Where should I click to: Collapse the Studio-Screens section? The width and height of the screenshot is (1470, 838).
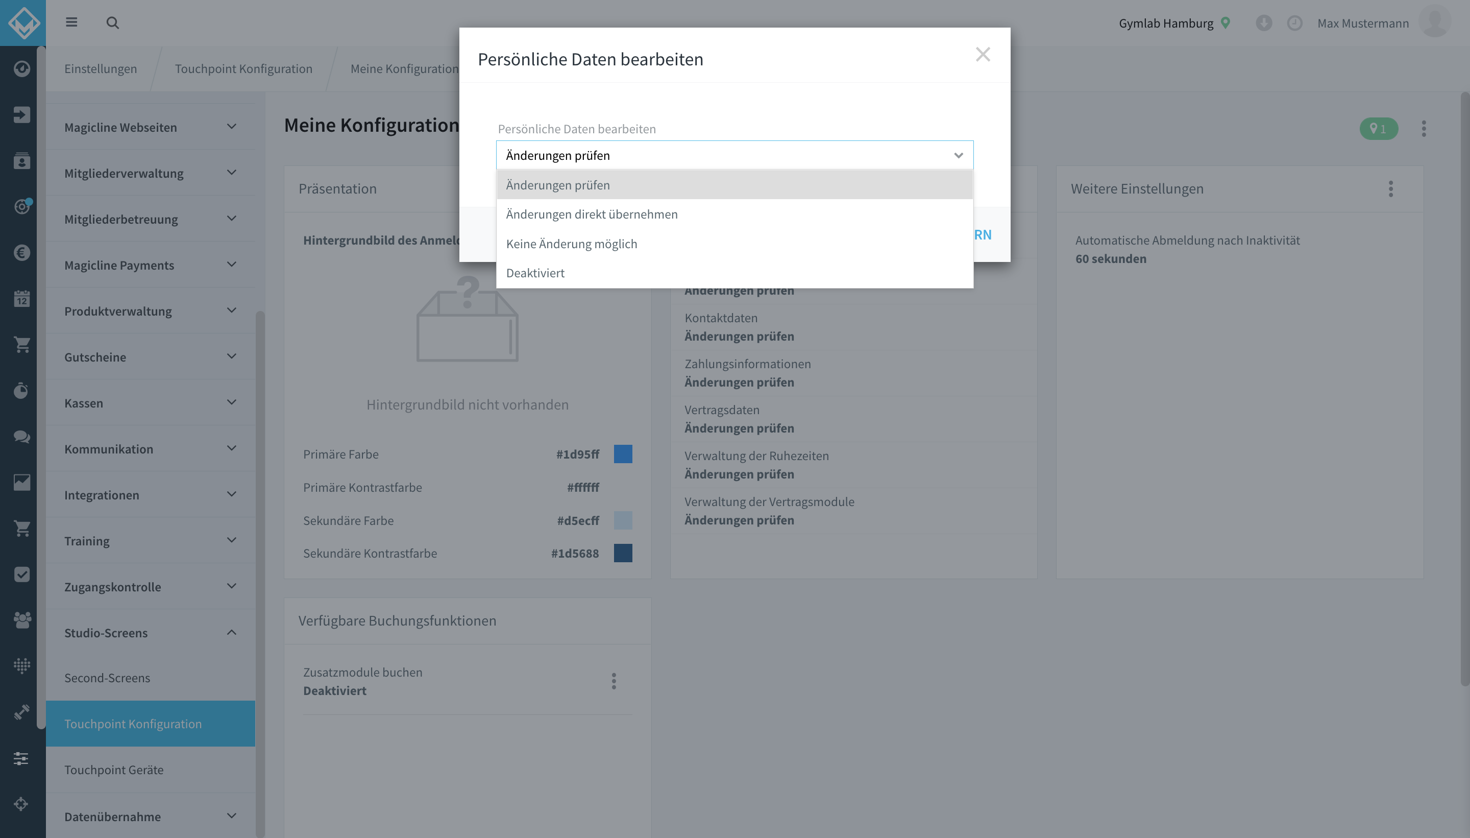[x=150, y=633]
